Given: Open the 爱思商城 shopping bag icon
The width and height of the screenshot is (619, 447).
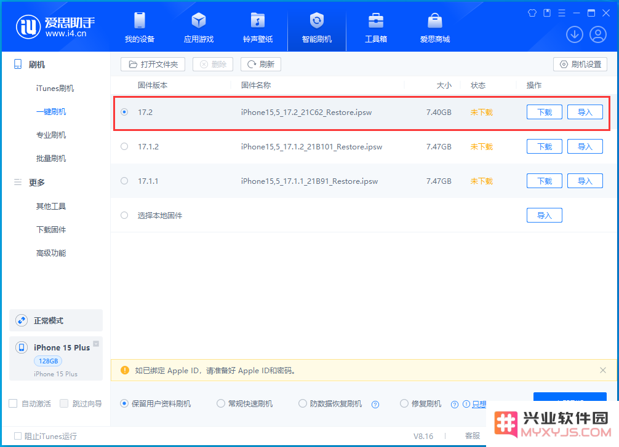Looking at the screenshot, I should pos(435,20).
